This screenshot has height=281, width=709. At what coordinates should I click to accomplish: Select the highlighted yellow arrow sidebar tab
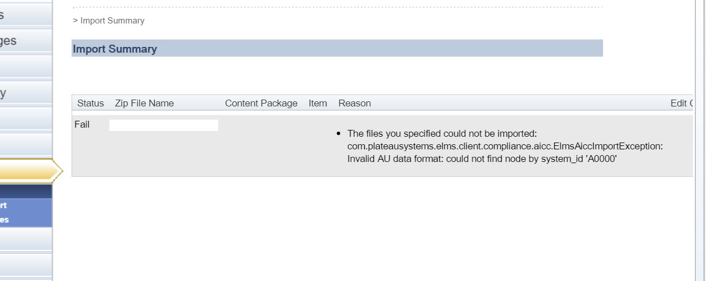click(30, 171)
